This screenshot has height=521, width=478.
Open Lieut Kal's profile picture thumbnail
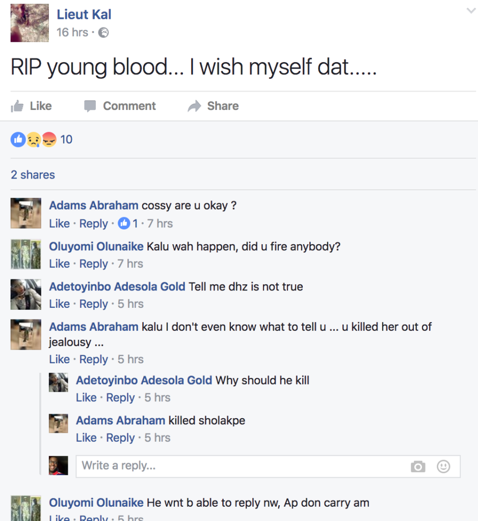click(x=30, y=23)
